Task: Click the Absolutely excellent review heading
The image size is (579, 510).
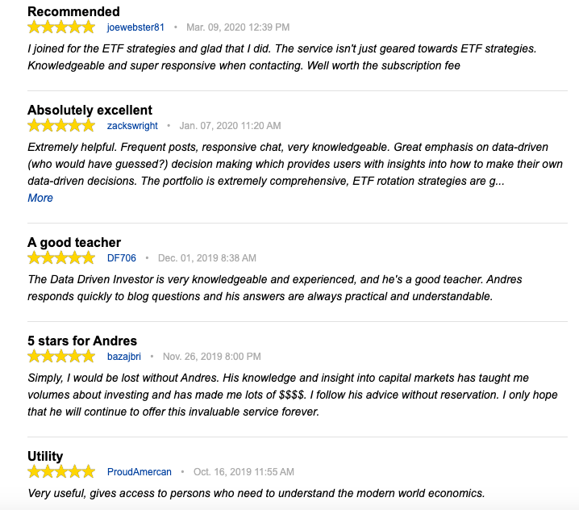Action: point(90,110)
